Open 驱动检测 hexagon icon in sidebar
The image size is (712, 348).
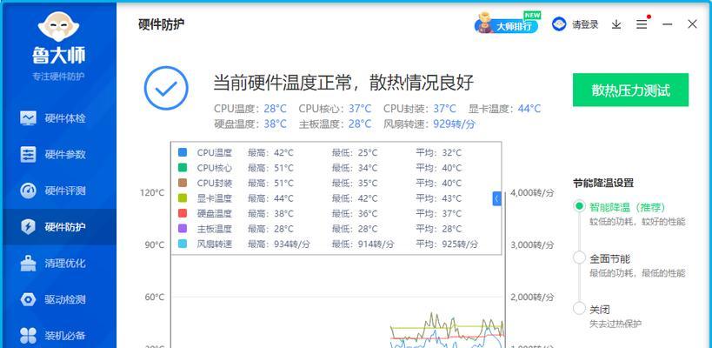pyautogui.click(x=28, y=299)
